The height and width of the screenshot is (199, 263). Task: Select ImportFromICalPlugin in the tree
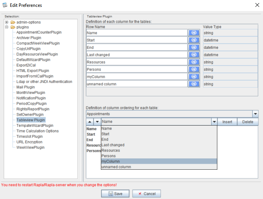35,76
